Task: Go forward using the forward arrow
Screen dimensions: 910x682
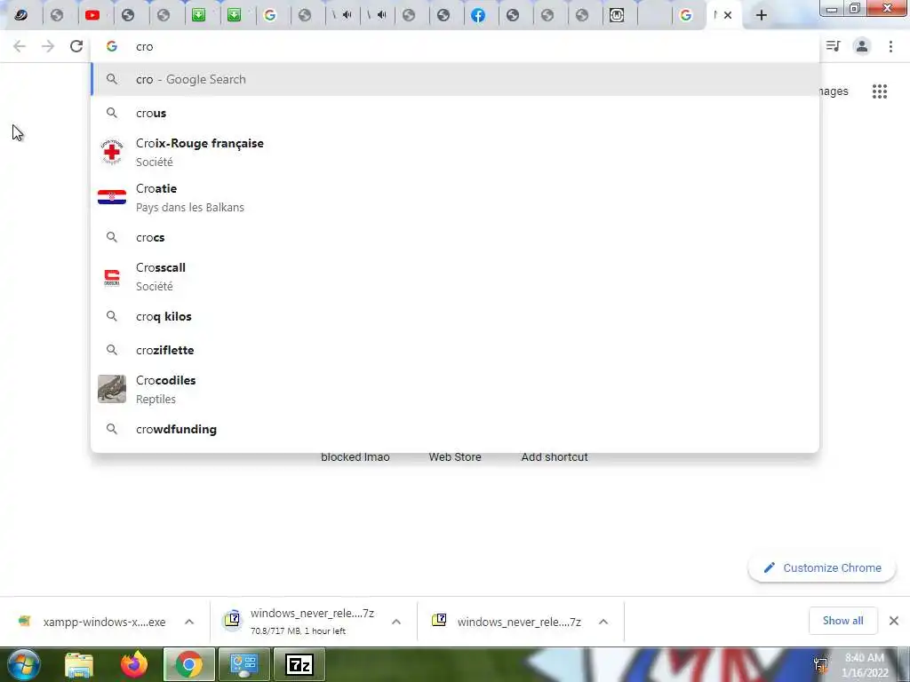Action: tap(48, 46)
